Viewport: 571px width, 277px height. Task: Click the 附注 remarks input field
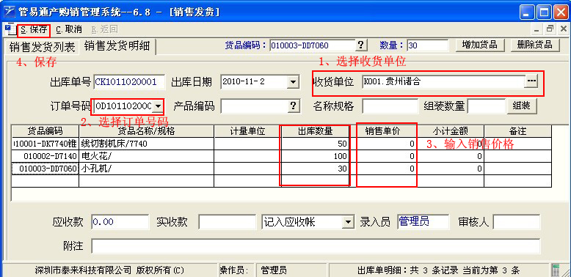click(316, 246)
